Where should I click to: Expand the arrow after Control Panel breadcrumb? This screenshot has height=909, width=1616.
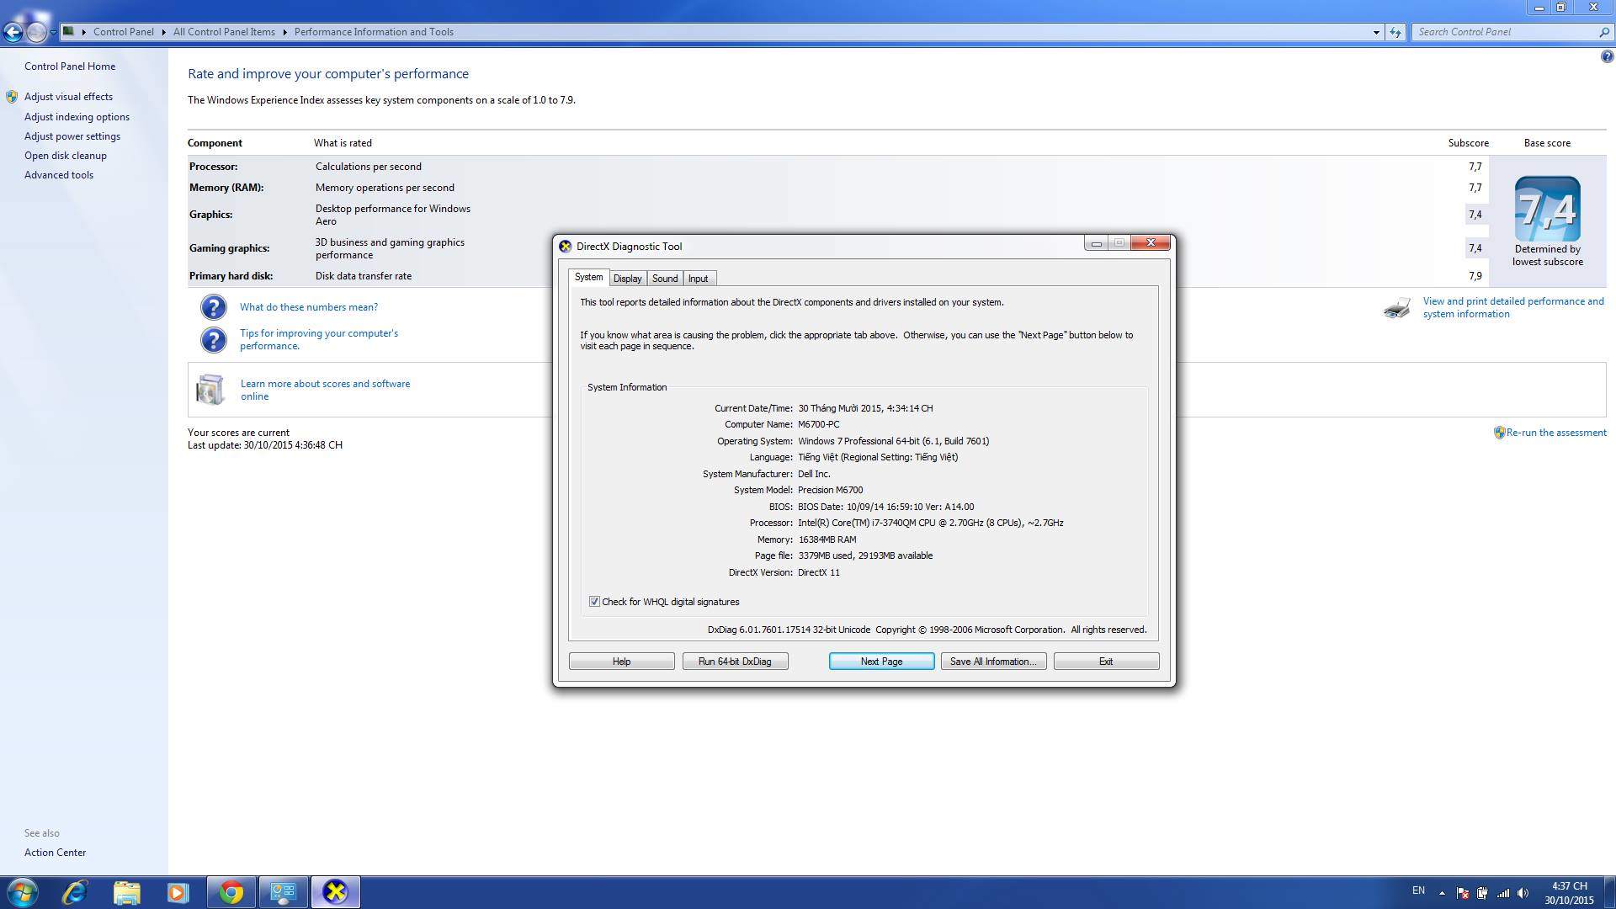point(163,32)
